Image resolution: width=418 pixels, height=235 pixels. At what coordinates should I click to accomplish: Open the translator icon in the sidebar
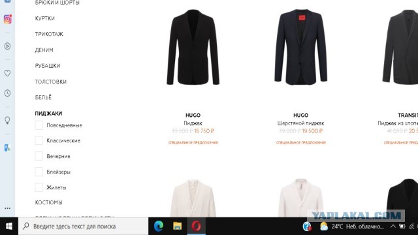point(7,148)
